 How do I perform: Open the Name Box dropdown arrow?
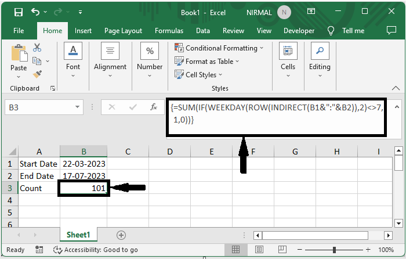click(77, 107)
